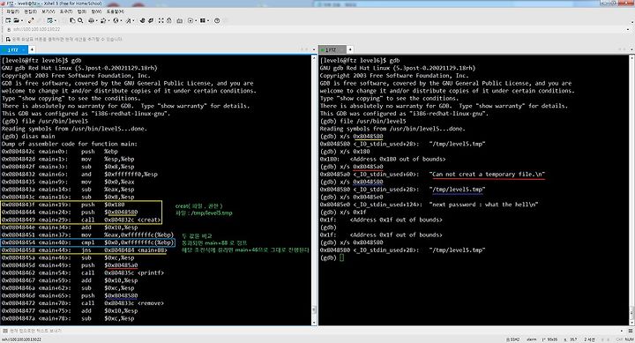Image resolution: width=635 pixels, height=343 pixels.
Task: Click the Open session folder icon
Action: pos(16,20)
